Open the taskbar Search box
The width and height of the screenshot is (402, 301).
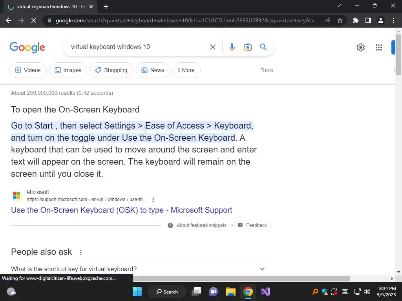point(167,292)
